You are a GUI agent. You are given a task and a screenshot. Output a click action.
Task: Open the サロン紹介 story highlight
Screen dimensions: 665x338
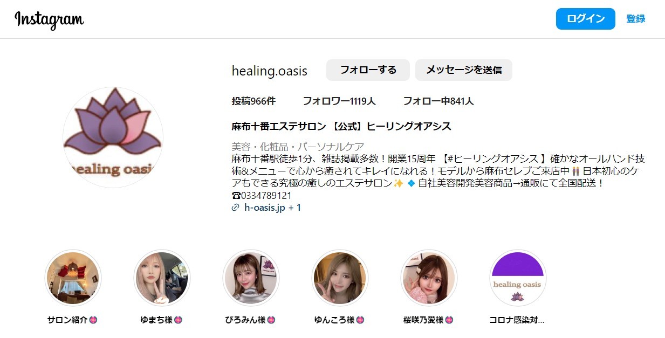pyautogui.click(x=72, y=278)
